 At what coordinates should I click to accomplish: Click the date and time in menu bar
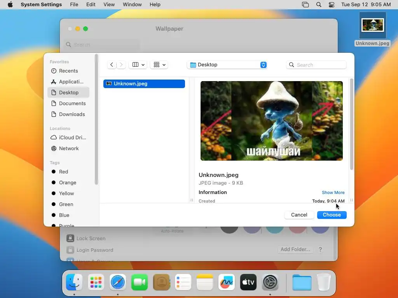pyautogui.click(x=366, y=5)
